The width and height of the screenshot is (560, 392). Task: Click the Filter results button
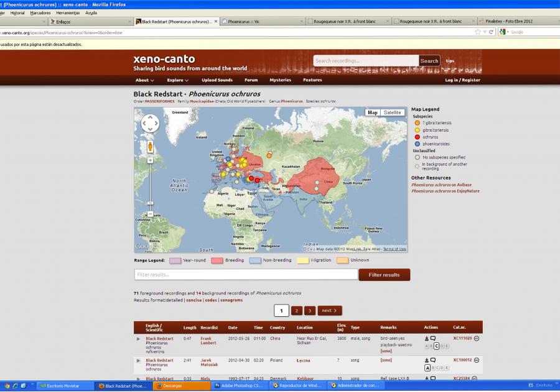tap(385, 275)
